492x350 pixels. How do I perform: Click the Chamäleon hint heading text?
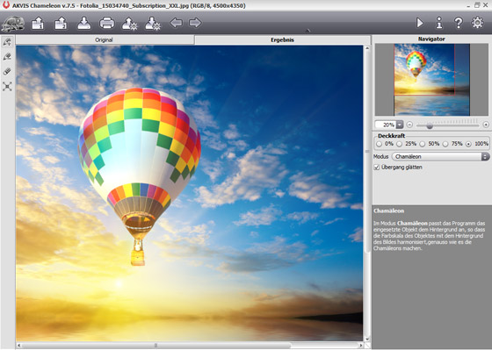(389, 211)
